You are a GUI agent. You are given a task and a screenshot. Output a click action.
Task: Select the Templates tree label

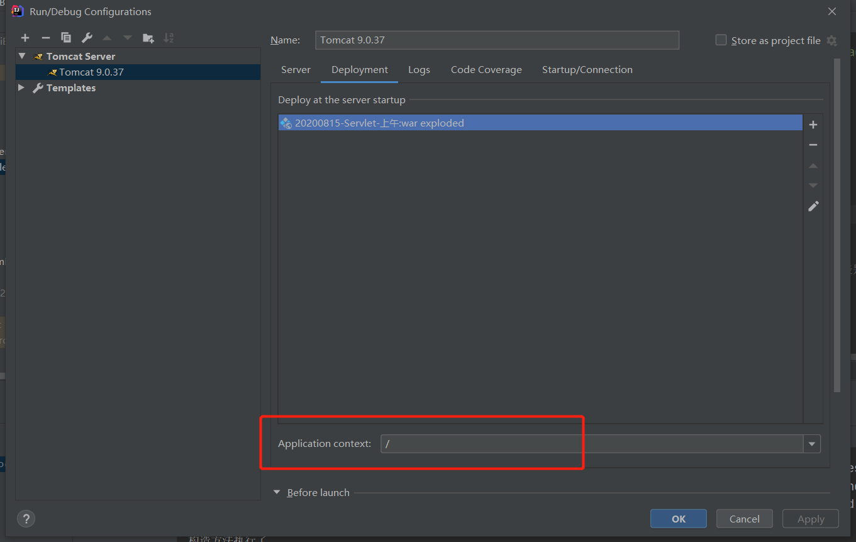tap(71, 88)
